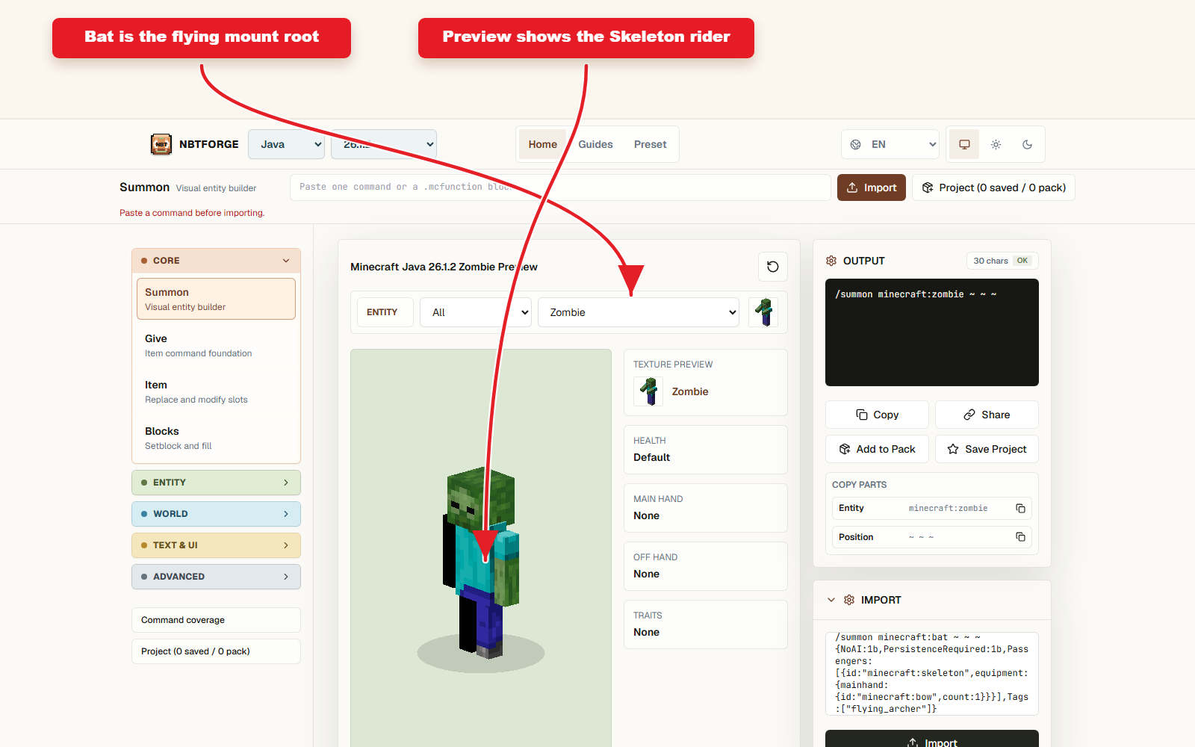Viewport: 1195px width, 747px height.
Task: Click the top Import button
Action: point(872,187)
